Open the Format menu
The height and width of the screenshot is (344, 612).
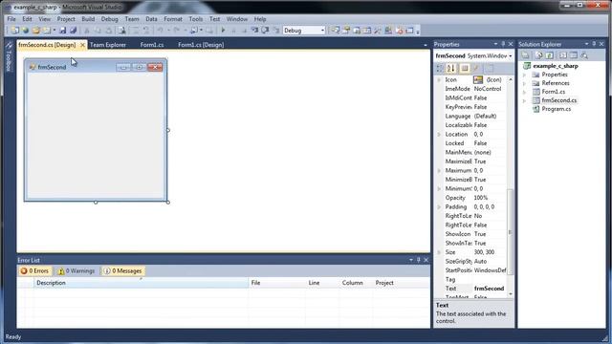(x=172, y=19)
